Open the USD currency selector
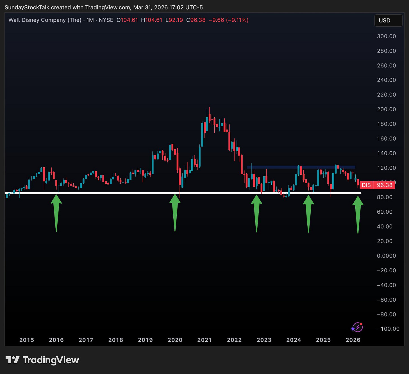The height and width of the screenshot is (374, 409). pyautogui.click(x=388, y=20)
